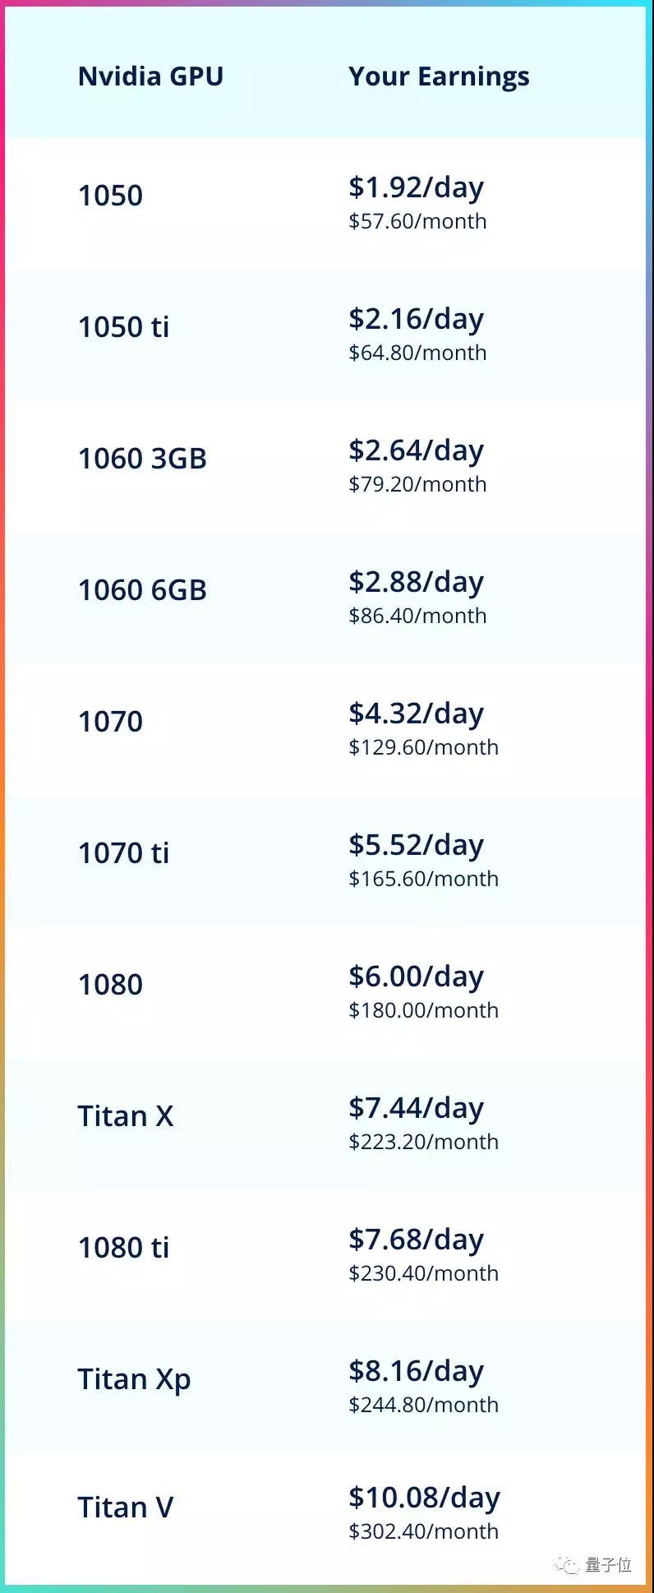Click the WeChat logo watermark icon
This screenshot has height=1593, width=654.
(567, 1564)
